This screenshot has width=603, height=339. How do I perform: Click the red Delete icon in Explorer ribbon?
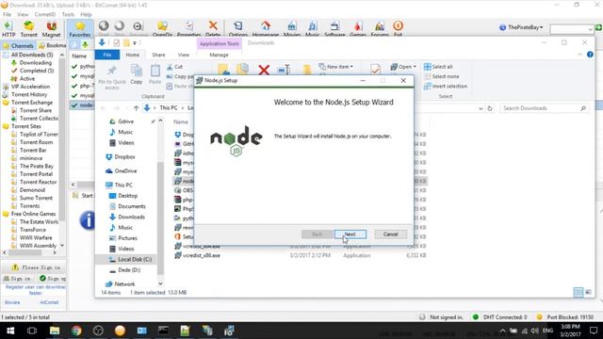264,70
